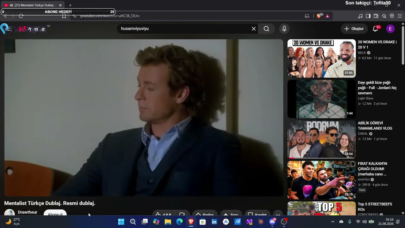This screenshot has width=405, height=228.
Task: Open the NELK channel name
Action: coord(362,53)
